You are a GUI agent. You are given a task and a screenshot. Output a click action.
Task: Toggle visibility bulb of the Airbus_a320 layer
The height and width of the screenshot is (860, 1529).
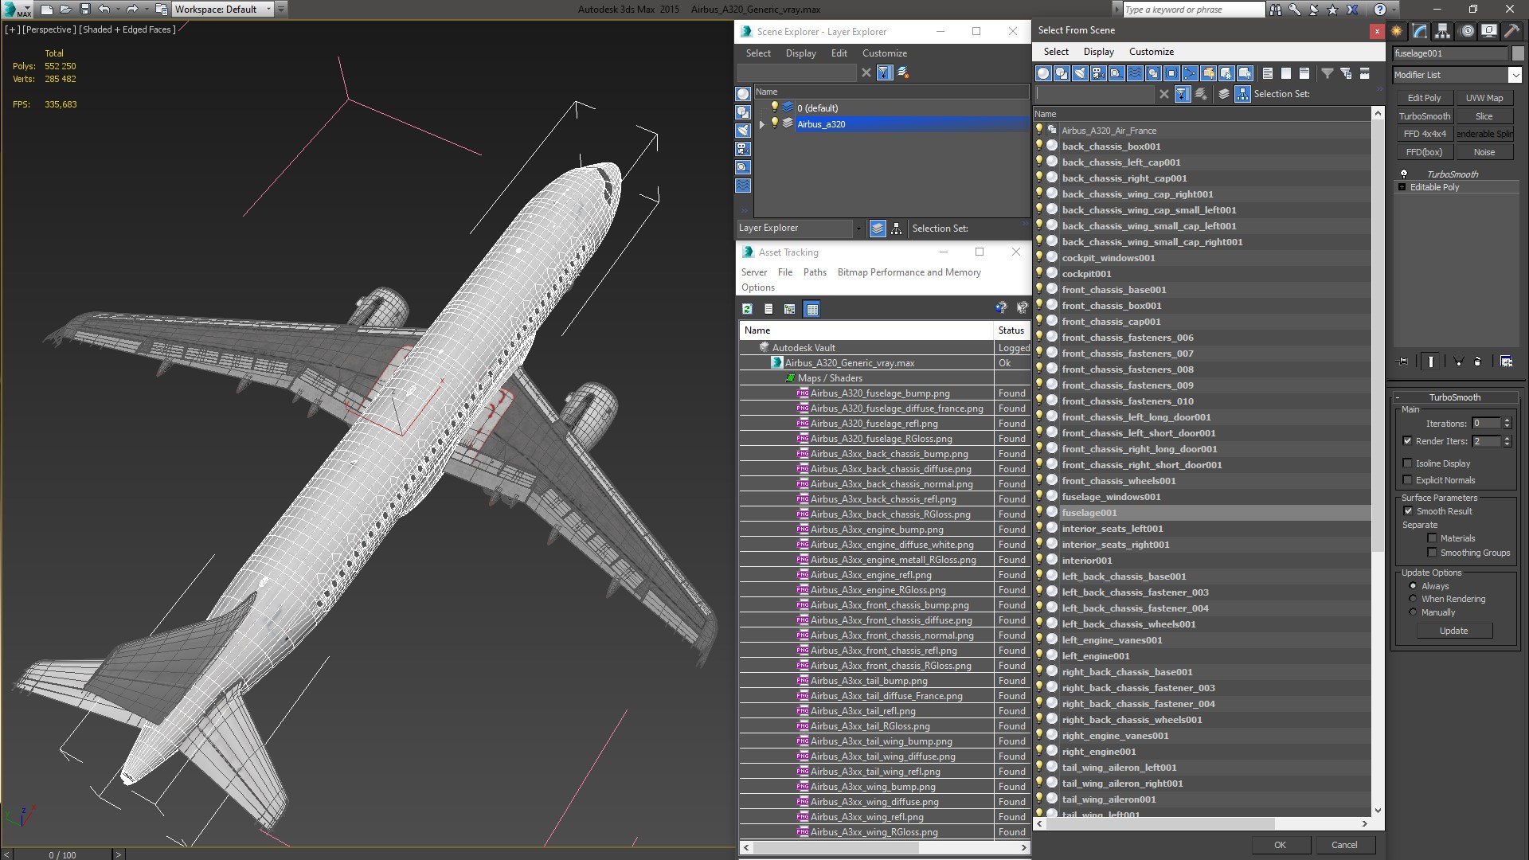pos(774,123)
